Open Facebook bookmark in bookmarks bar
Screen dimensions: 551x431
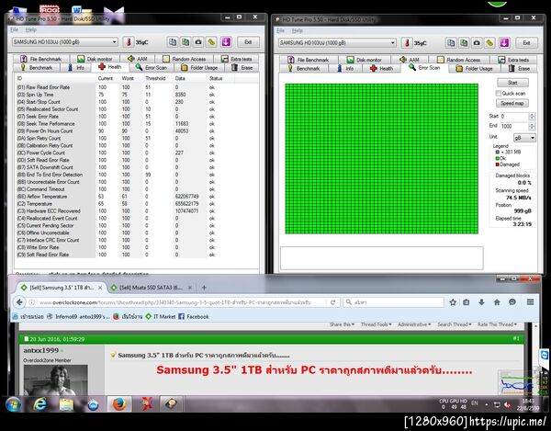[x=194, y=316]
